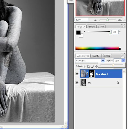Click the white swatch above ramp end

120,47
